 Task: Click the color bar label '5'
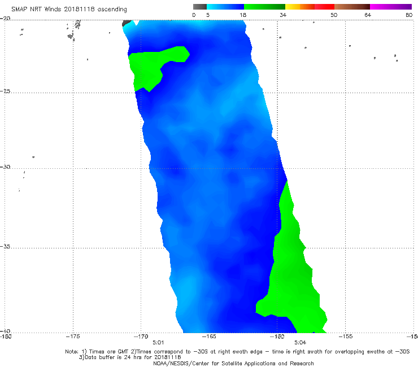point(208,15)
